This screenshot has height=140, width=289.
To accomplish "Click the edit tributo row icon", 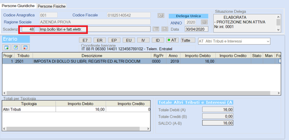I will click(16, 47).
